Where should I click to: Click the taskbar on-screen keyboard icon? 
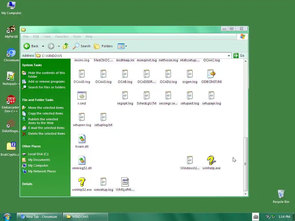pos(256,217)
